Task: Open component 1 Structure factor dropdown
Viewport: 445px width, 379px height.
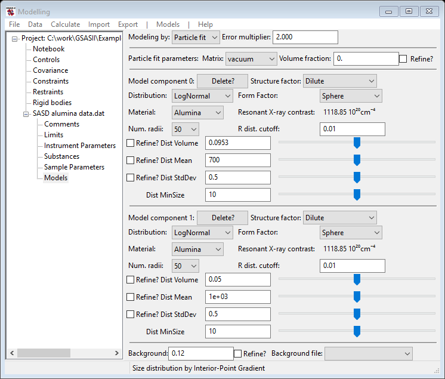Action: point(339,218)
